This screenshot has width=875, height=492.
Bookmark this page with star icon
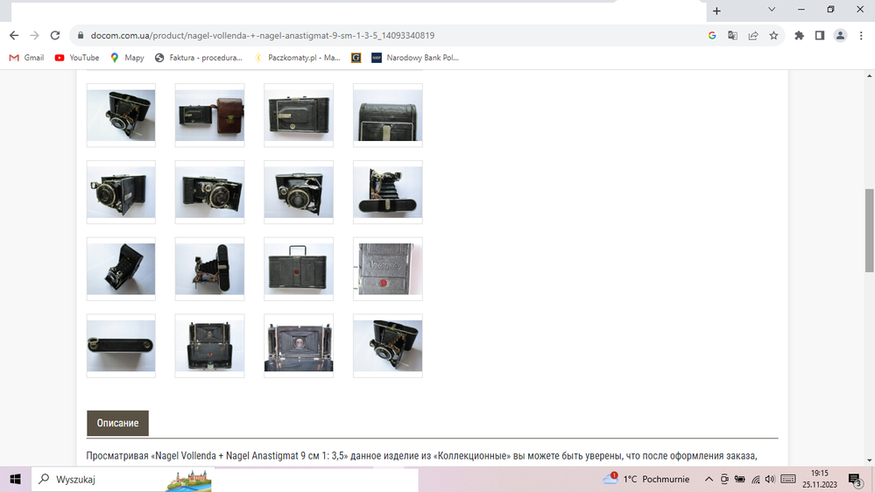[773, 36]
